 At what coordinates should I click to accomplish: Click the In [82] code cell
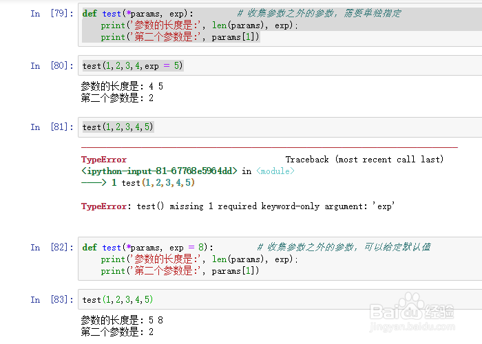[x=280, y=259]
